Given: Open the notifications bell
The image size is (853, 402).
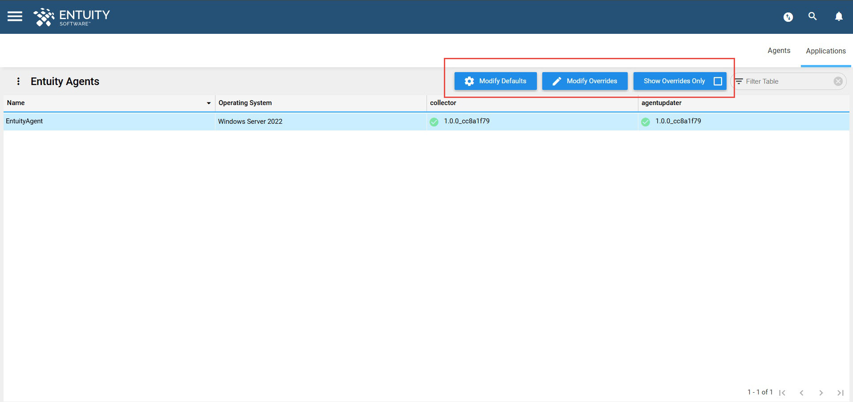Looking at the screenshot, I should tap(839, 16).
